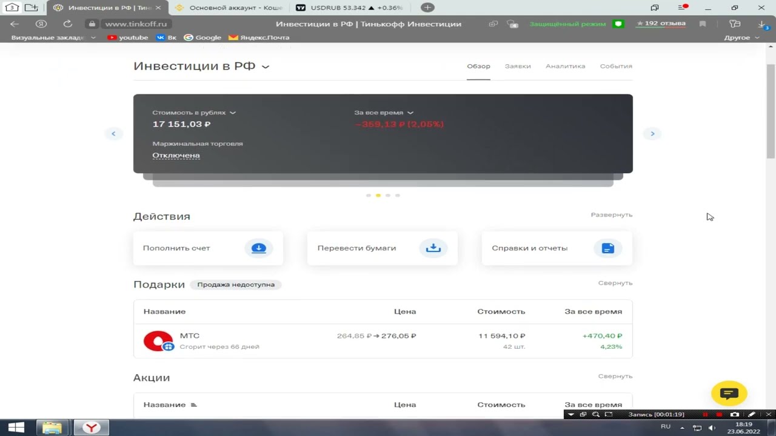
Task: Click the tab counter icon showing 3
Action: pos(12,7)
